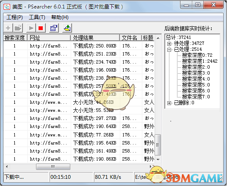Open the 帮助(H) menu

tap(60, 17)
